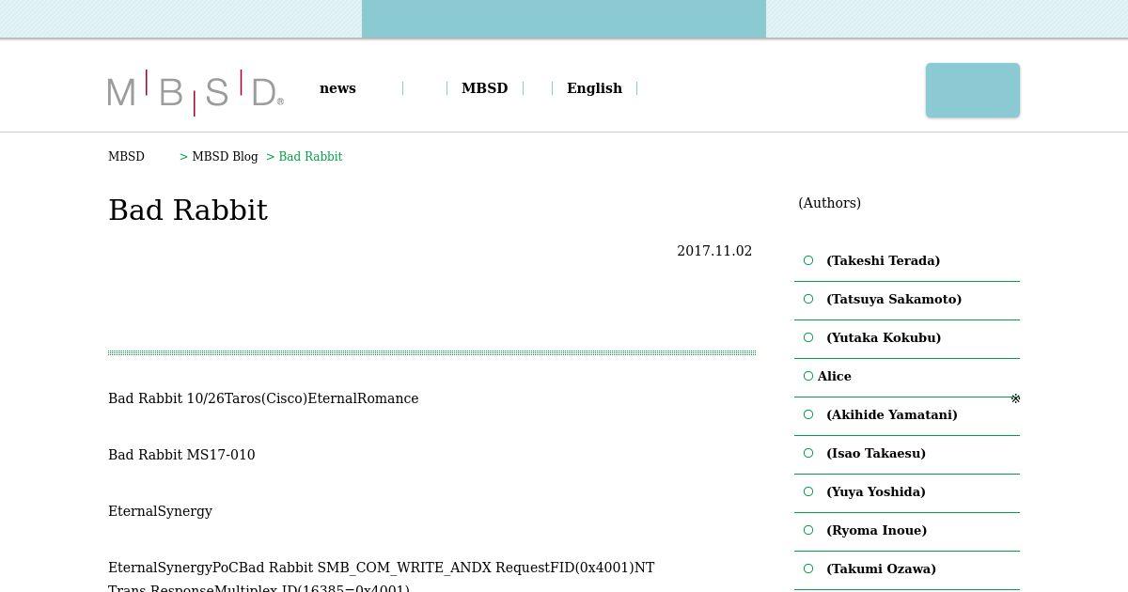
Task: Click the date 2017.11.02
Action: 714,251
